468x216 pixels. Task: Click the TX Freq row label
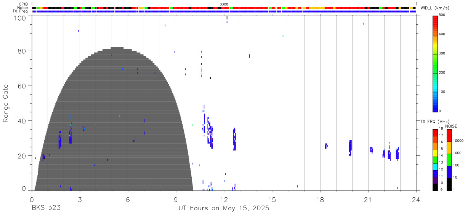click(21, 11)
